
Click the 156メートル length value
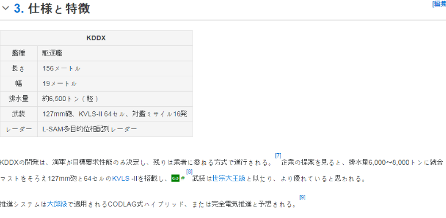[x=61, y=68]
